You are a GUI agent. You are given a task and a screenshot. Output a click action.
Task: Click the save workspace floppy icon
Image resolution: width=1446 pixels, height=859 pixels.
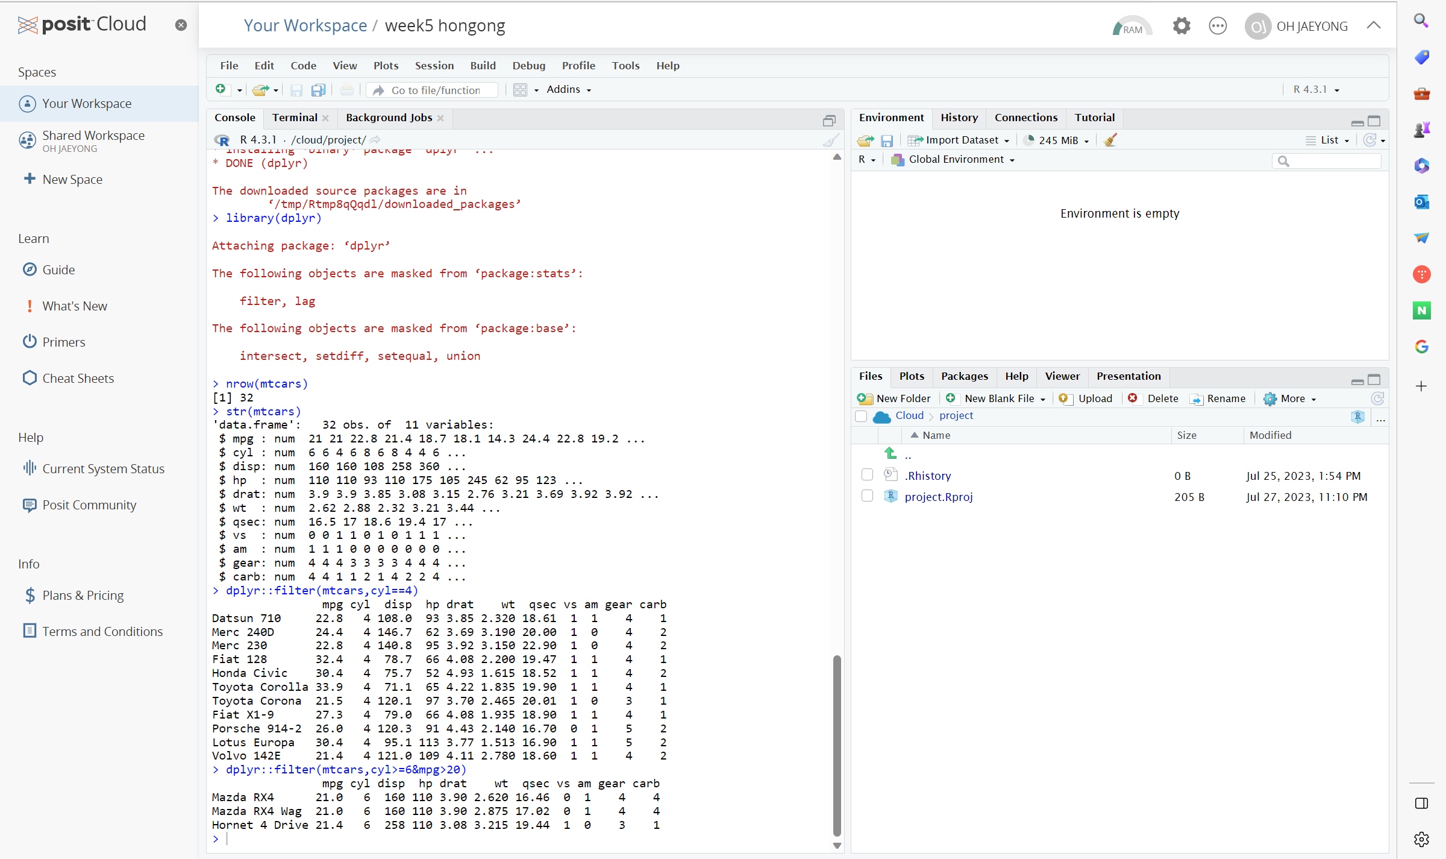887,140
